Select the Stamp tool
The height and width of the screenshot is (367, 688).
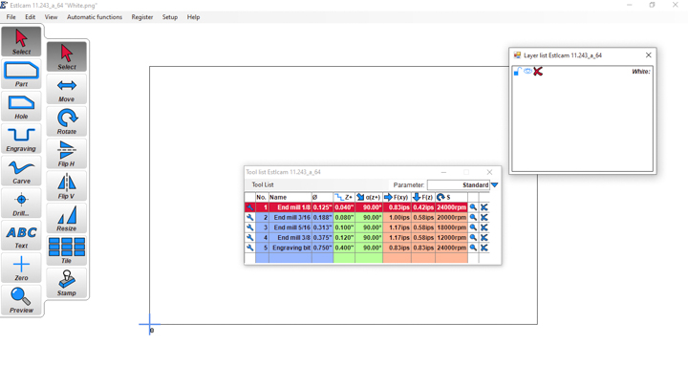click(67, 283)
